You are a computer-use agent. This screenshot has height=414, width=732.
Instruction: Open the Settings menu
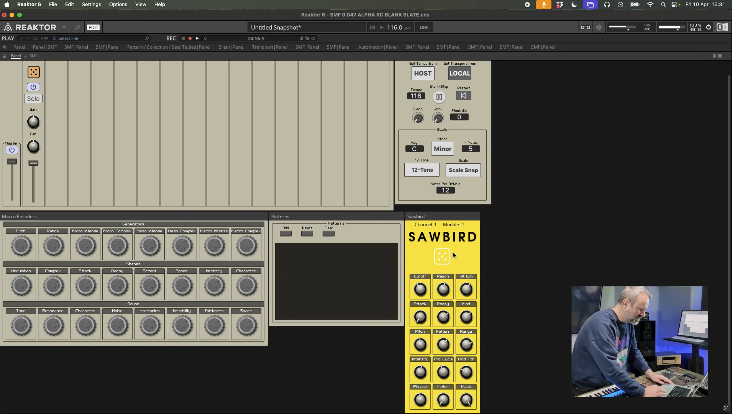pos(91,4)
